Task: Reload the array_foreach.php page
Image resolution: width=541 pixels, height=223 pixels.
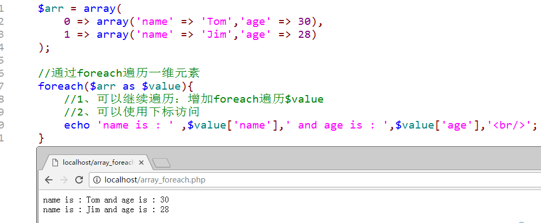Action: [x=79, y=180]
